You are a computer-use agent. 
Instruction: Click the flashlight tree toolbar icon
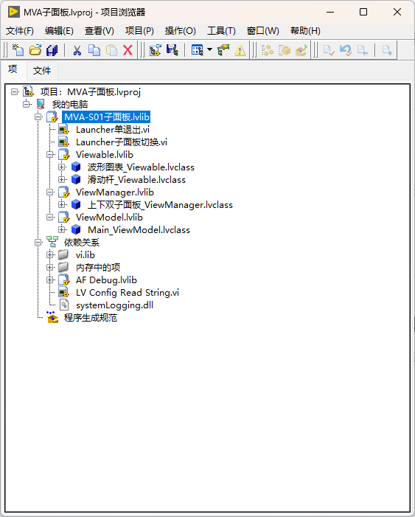223,50
